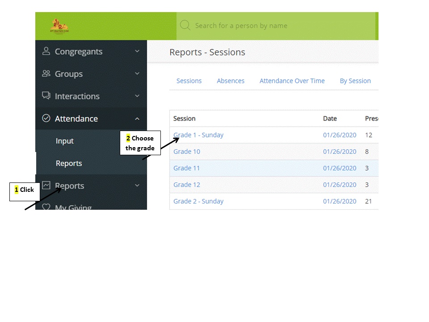Open the Grade 11 session link
Viewport: 429px width, 322px height.
(186, 168)
